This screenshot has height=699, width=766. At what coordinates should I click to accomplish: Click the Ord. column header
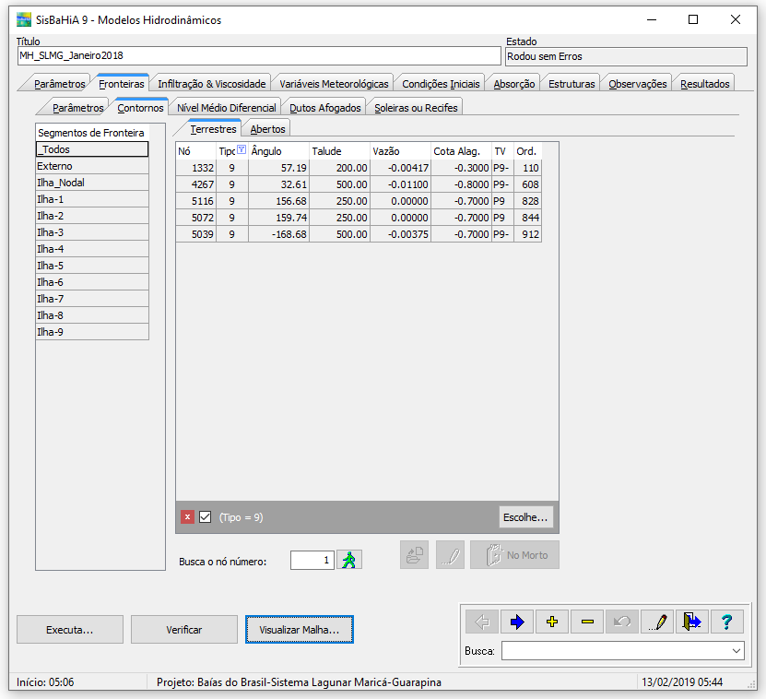pyautogui.click(x=527, y=151)
